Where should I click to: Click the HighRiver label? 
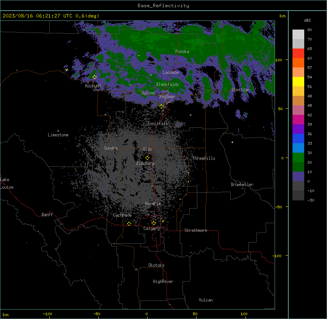[163, 281]
